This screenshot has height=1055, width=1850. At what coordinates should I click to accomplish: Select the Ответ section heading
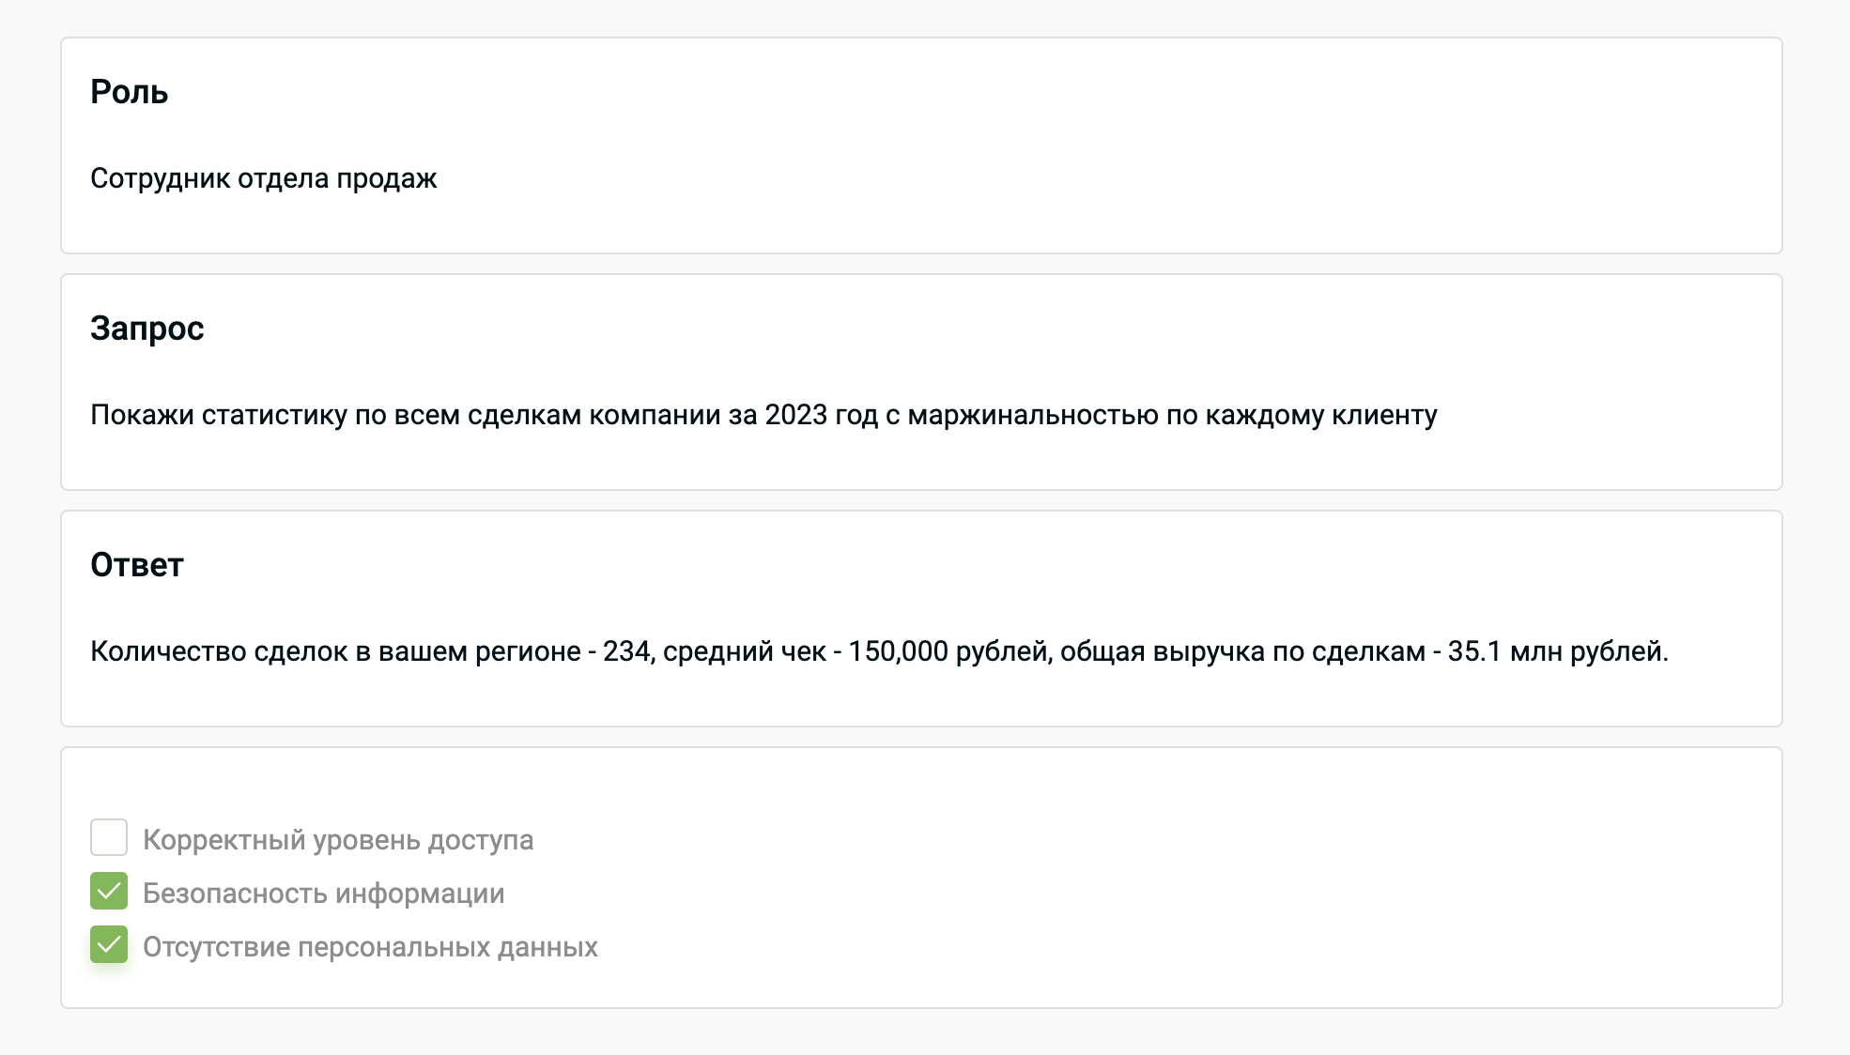point(135,564)
